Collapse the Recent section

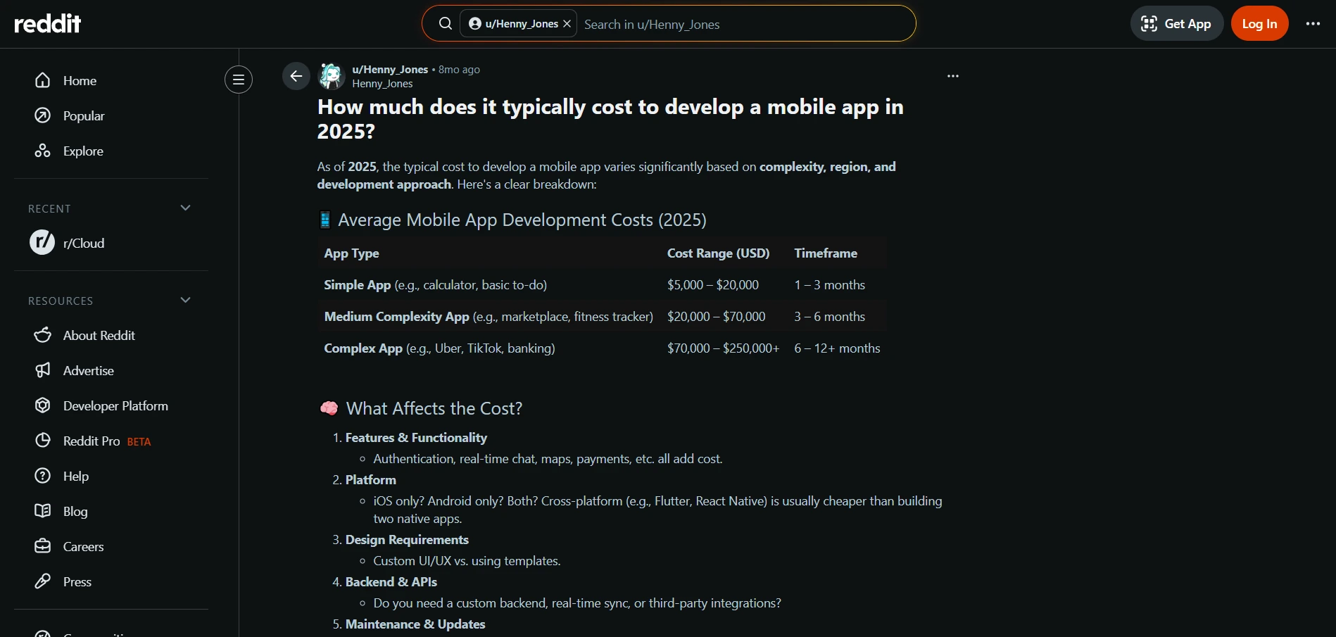185,208
